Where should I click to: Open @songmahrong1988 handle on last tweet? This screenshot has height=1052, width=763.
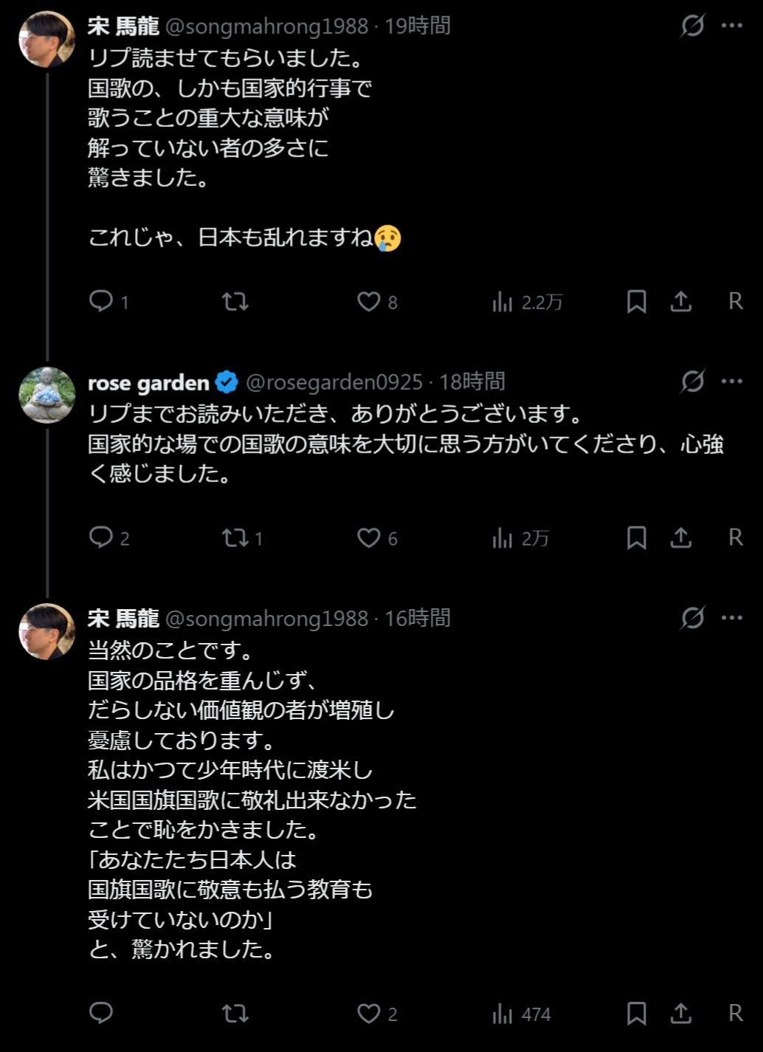[266, 619]
